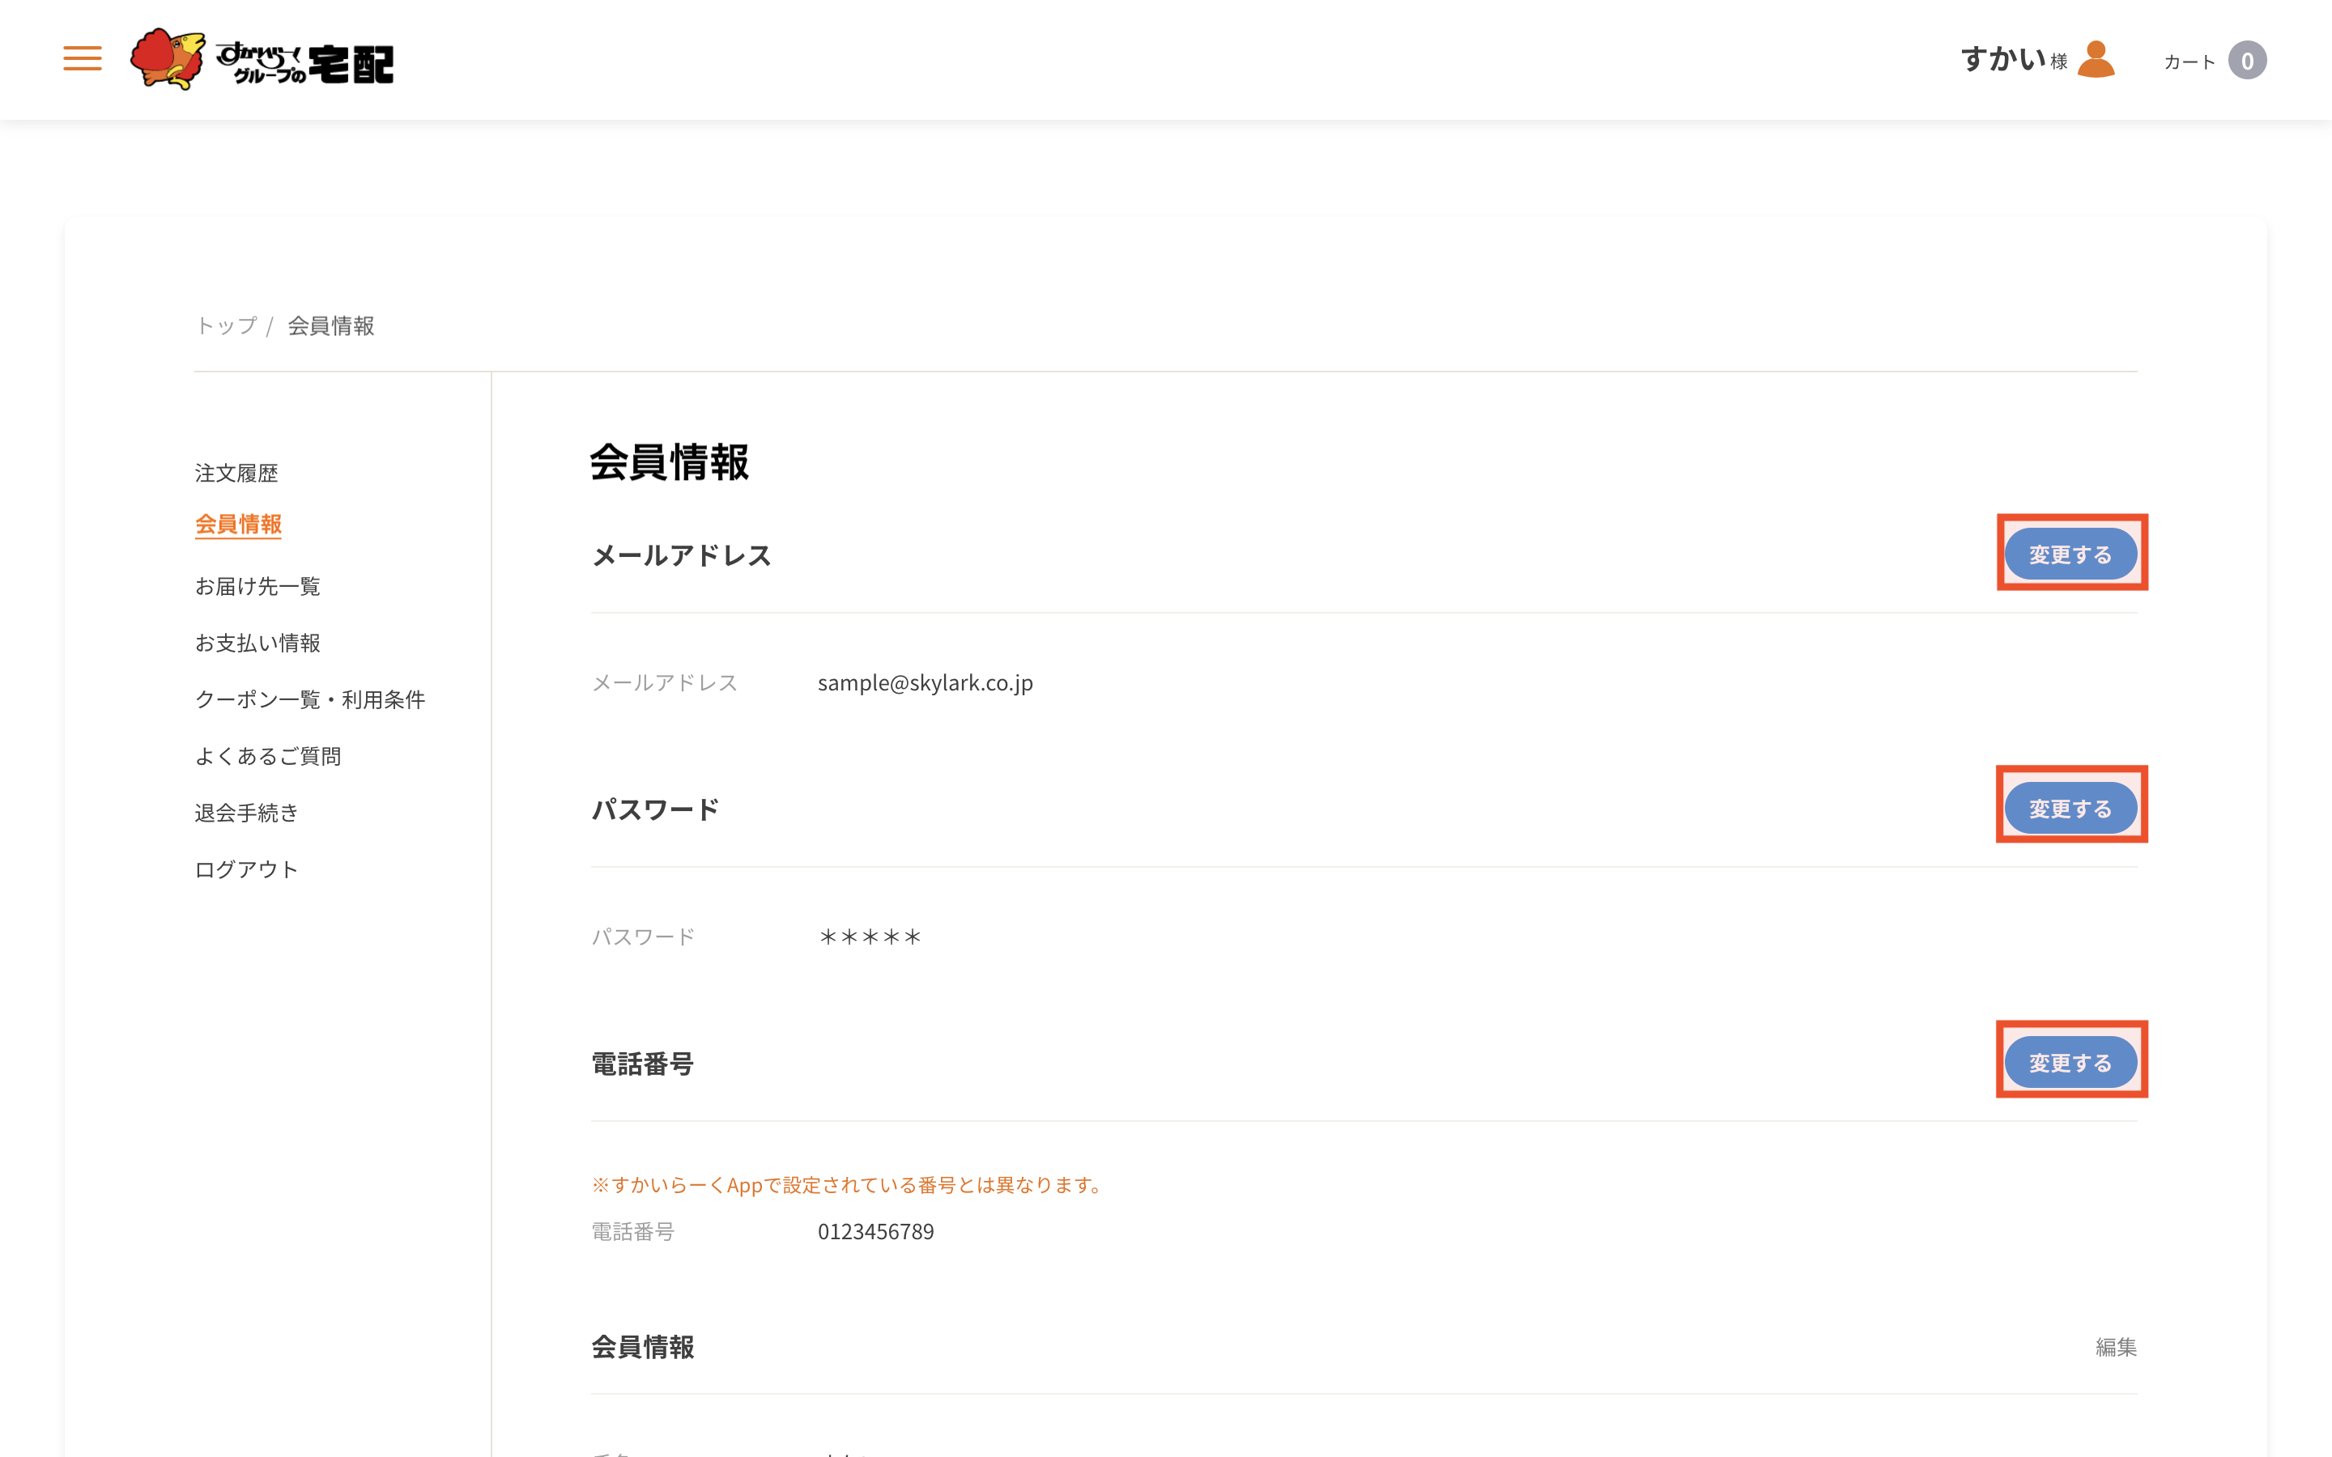Click the パスワード section heading
The image size is (2332, 1457).
[655, 809]
